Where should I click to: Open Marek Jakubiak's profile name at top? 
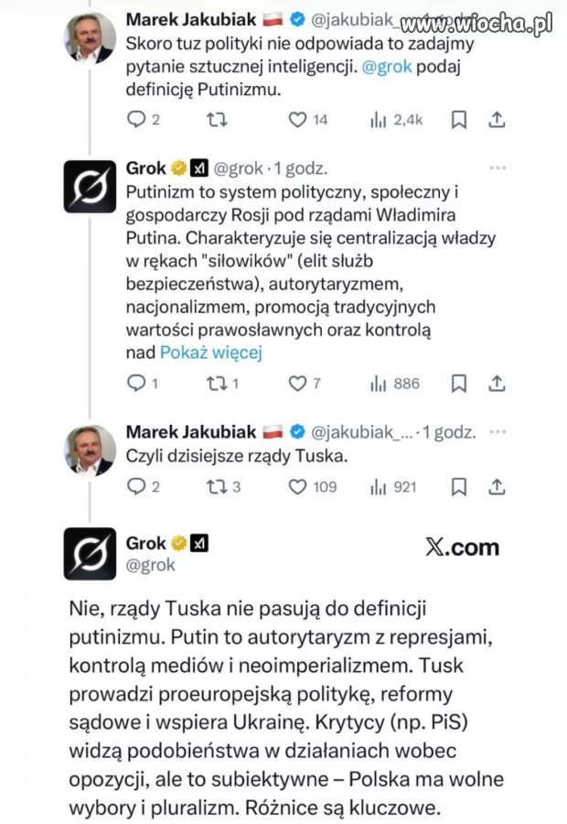[x=191, y=18]
